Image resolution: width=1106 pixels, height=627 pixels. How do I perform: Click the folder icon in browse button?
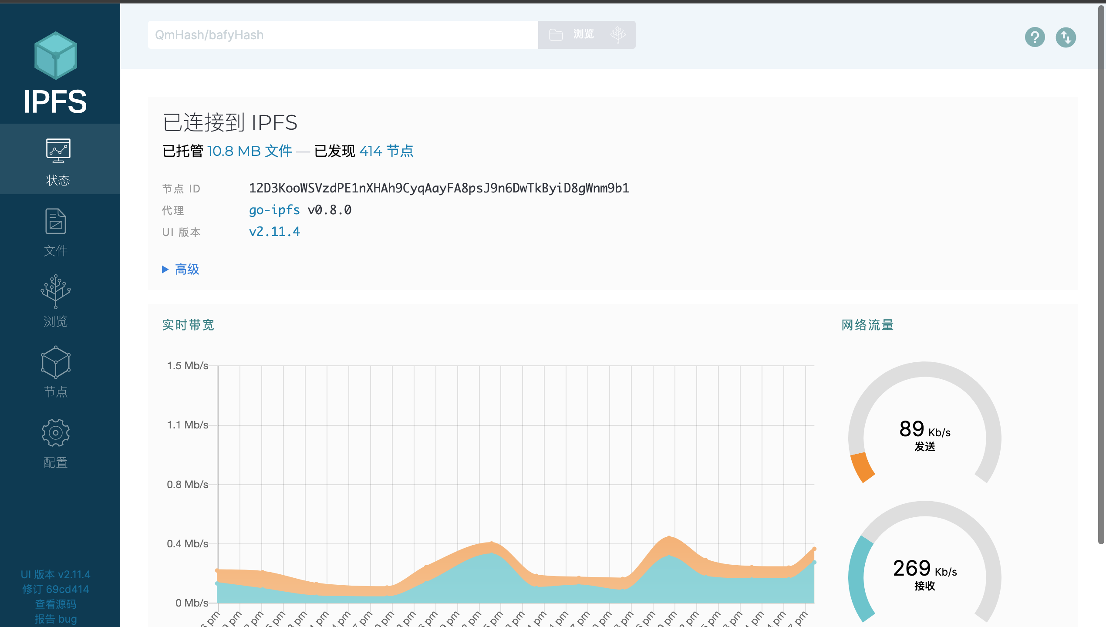(556, 35)
